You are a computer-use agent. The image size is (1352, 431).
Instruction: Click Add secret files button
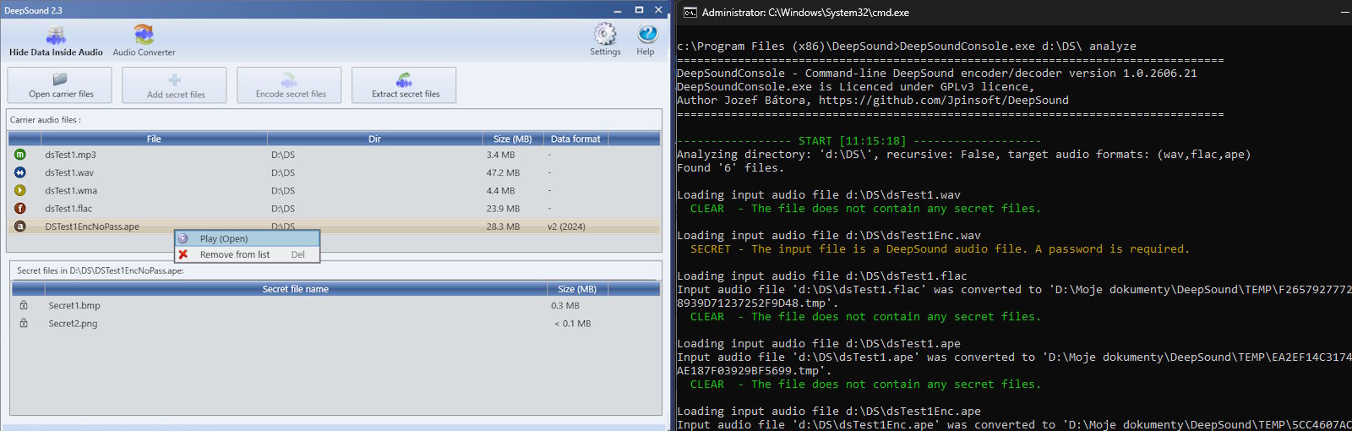point(175,85)
